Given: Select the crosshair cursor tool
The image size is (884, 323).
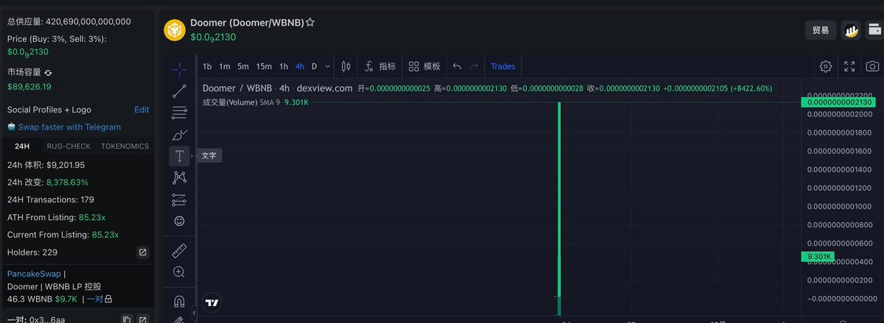Looking at the screenshot, I should point(179,70).
